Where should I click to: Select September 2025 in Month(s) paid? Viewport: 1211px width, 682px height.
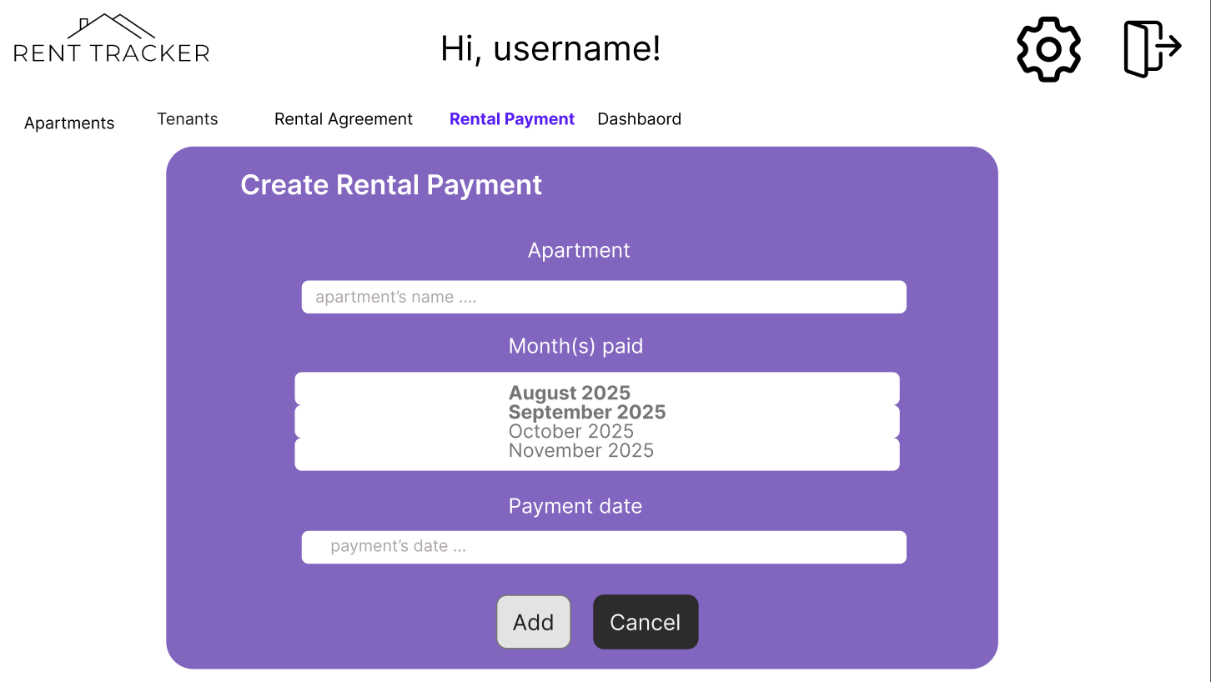(587, 412)
